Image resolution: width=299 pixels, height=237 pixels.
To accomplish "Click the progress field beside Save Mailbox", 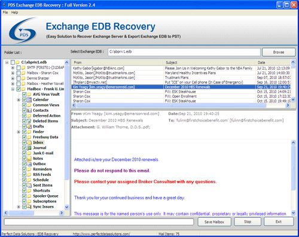I will [99, 222].
